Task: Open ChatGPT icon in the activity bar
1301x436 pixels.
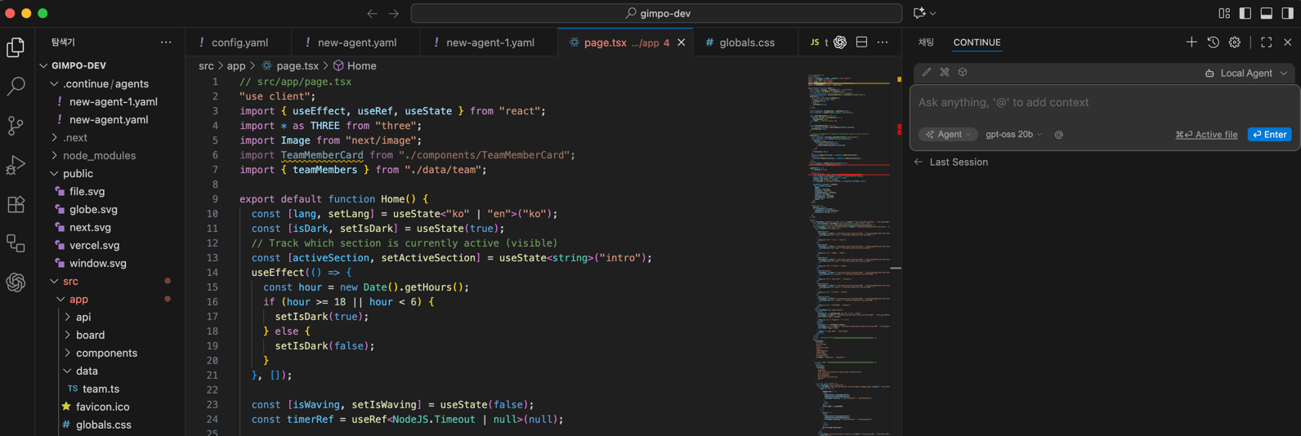Action: [x=16, y=283]
